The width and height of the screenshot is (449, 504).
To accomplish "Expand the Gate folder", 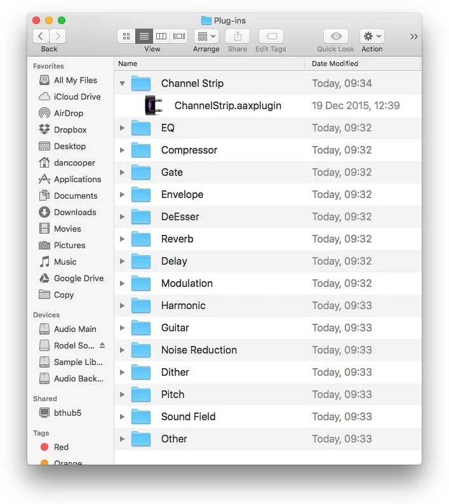I will click(x=122, y=172).
